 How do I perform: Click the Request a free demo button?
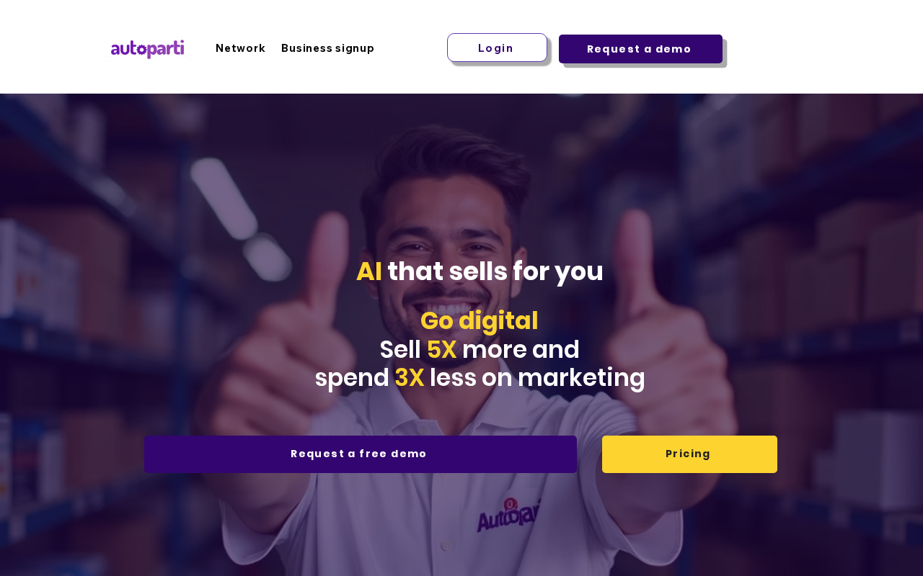pos(360,454)
